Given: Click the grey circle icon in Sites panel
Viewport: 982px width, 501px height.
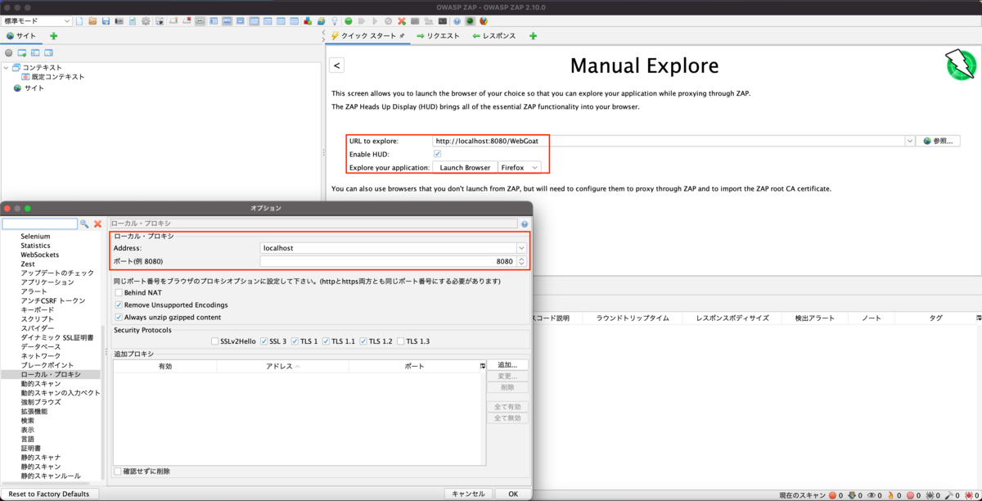Looking at the screenshot, I should click(x=9, y=52).
